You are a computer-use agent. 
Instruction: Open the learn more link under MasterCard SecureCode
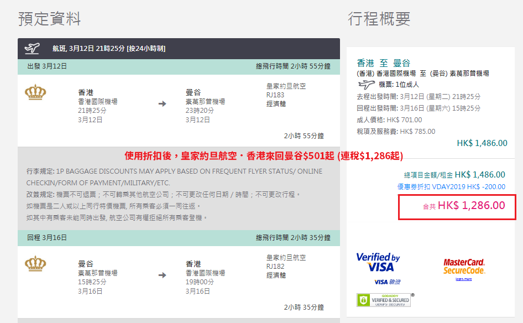point(464,279)
